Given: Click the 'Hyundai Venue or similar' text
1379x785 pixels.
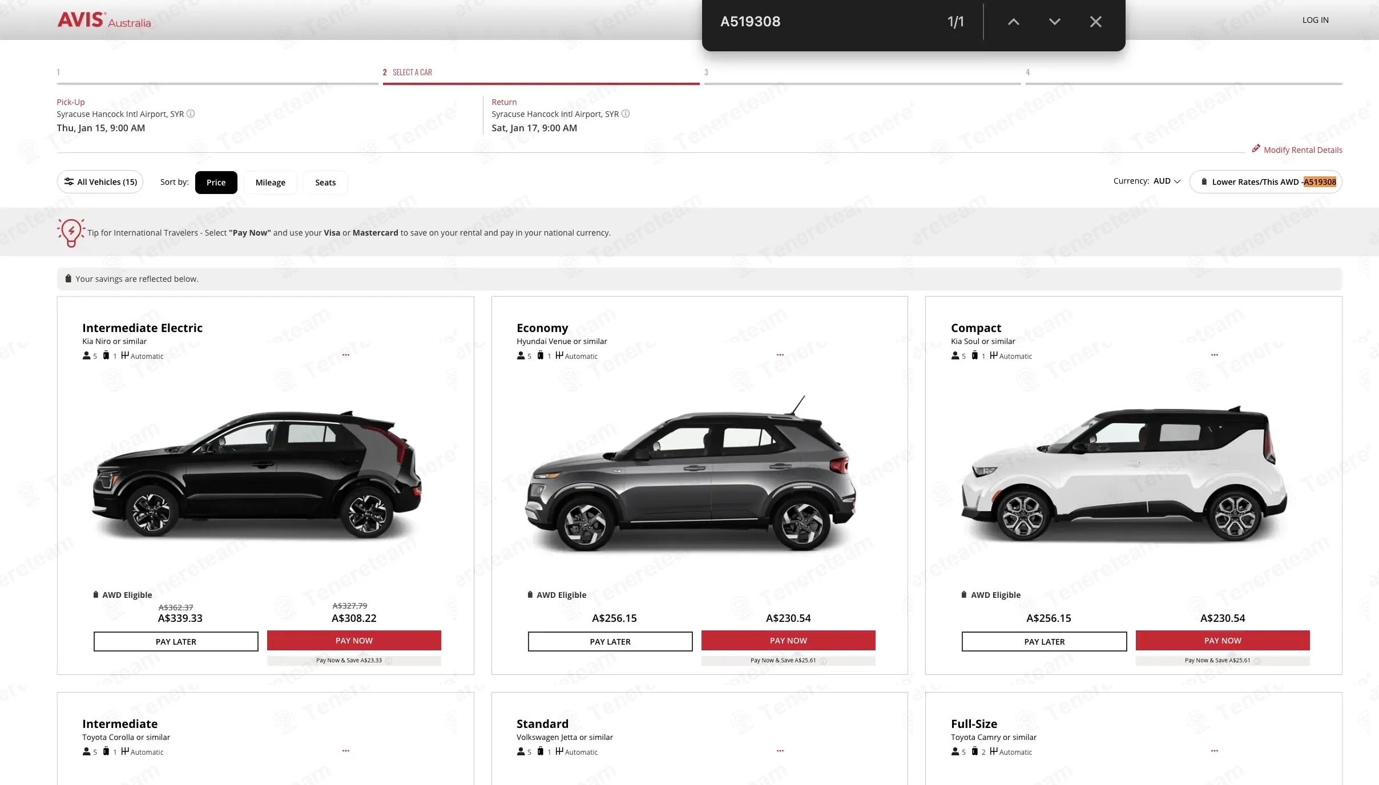Looking at the screenshot, I should tap(562, 341).
